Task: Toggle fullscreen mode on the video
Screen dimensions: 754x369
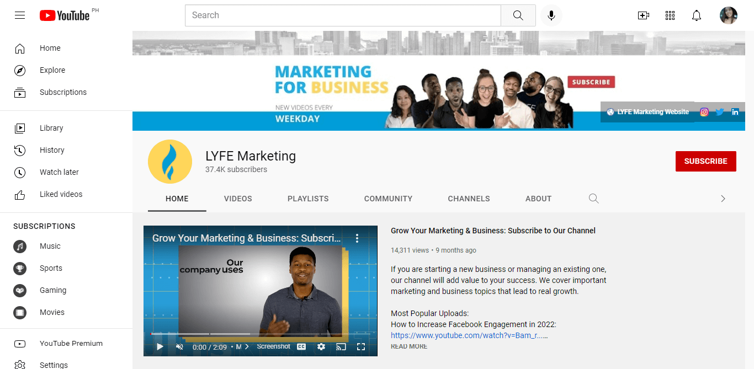Action: 361,347
